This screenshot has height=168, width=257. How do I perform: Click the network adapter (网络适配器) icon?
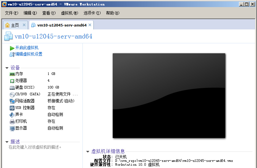click(12, 101)
